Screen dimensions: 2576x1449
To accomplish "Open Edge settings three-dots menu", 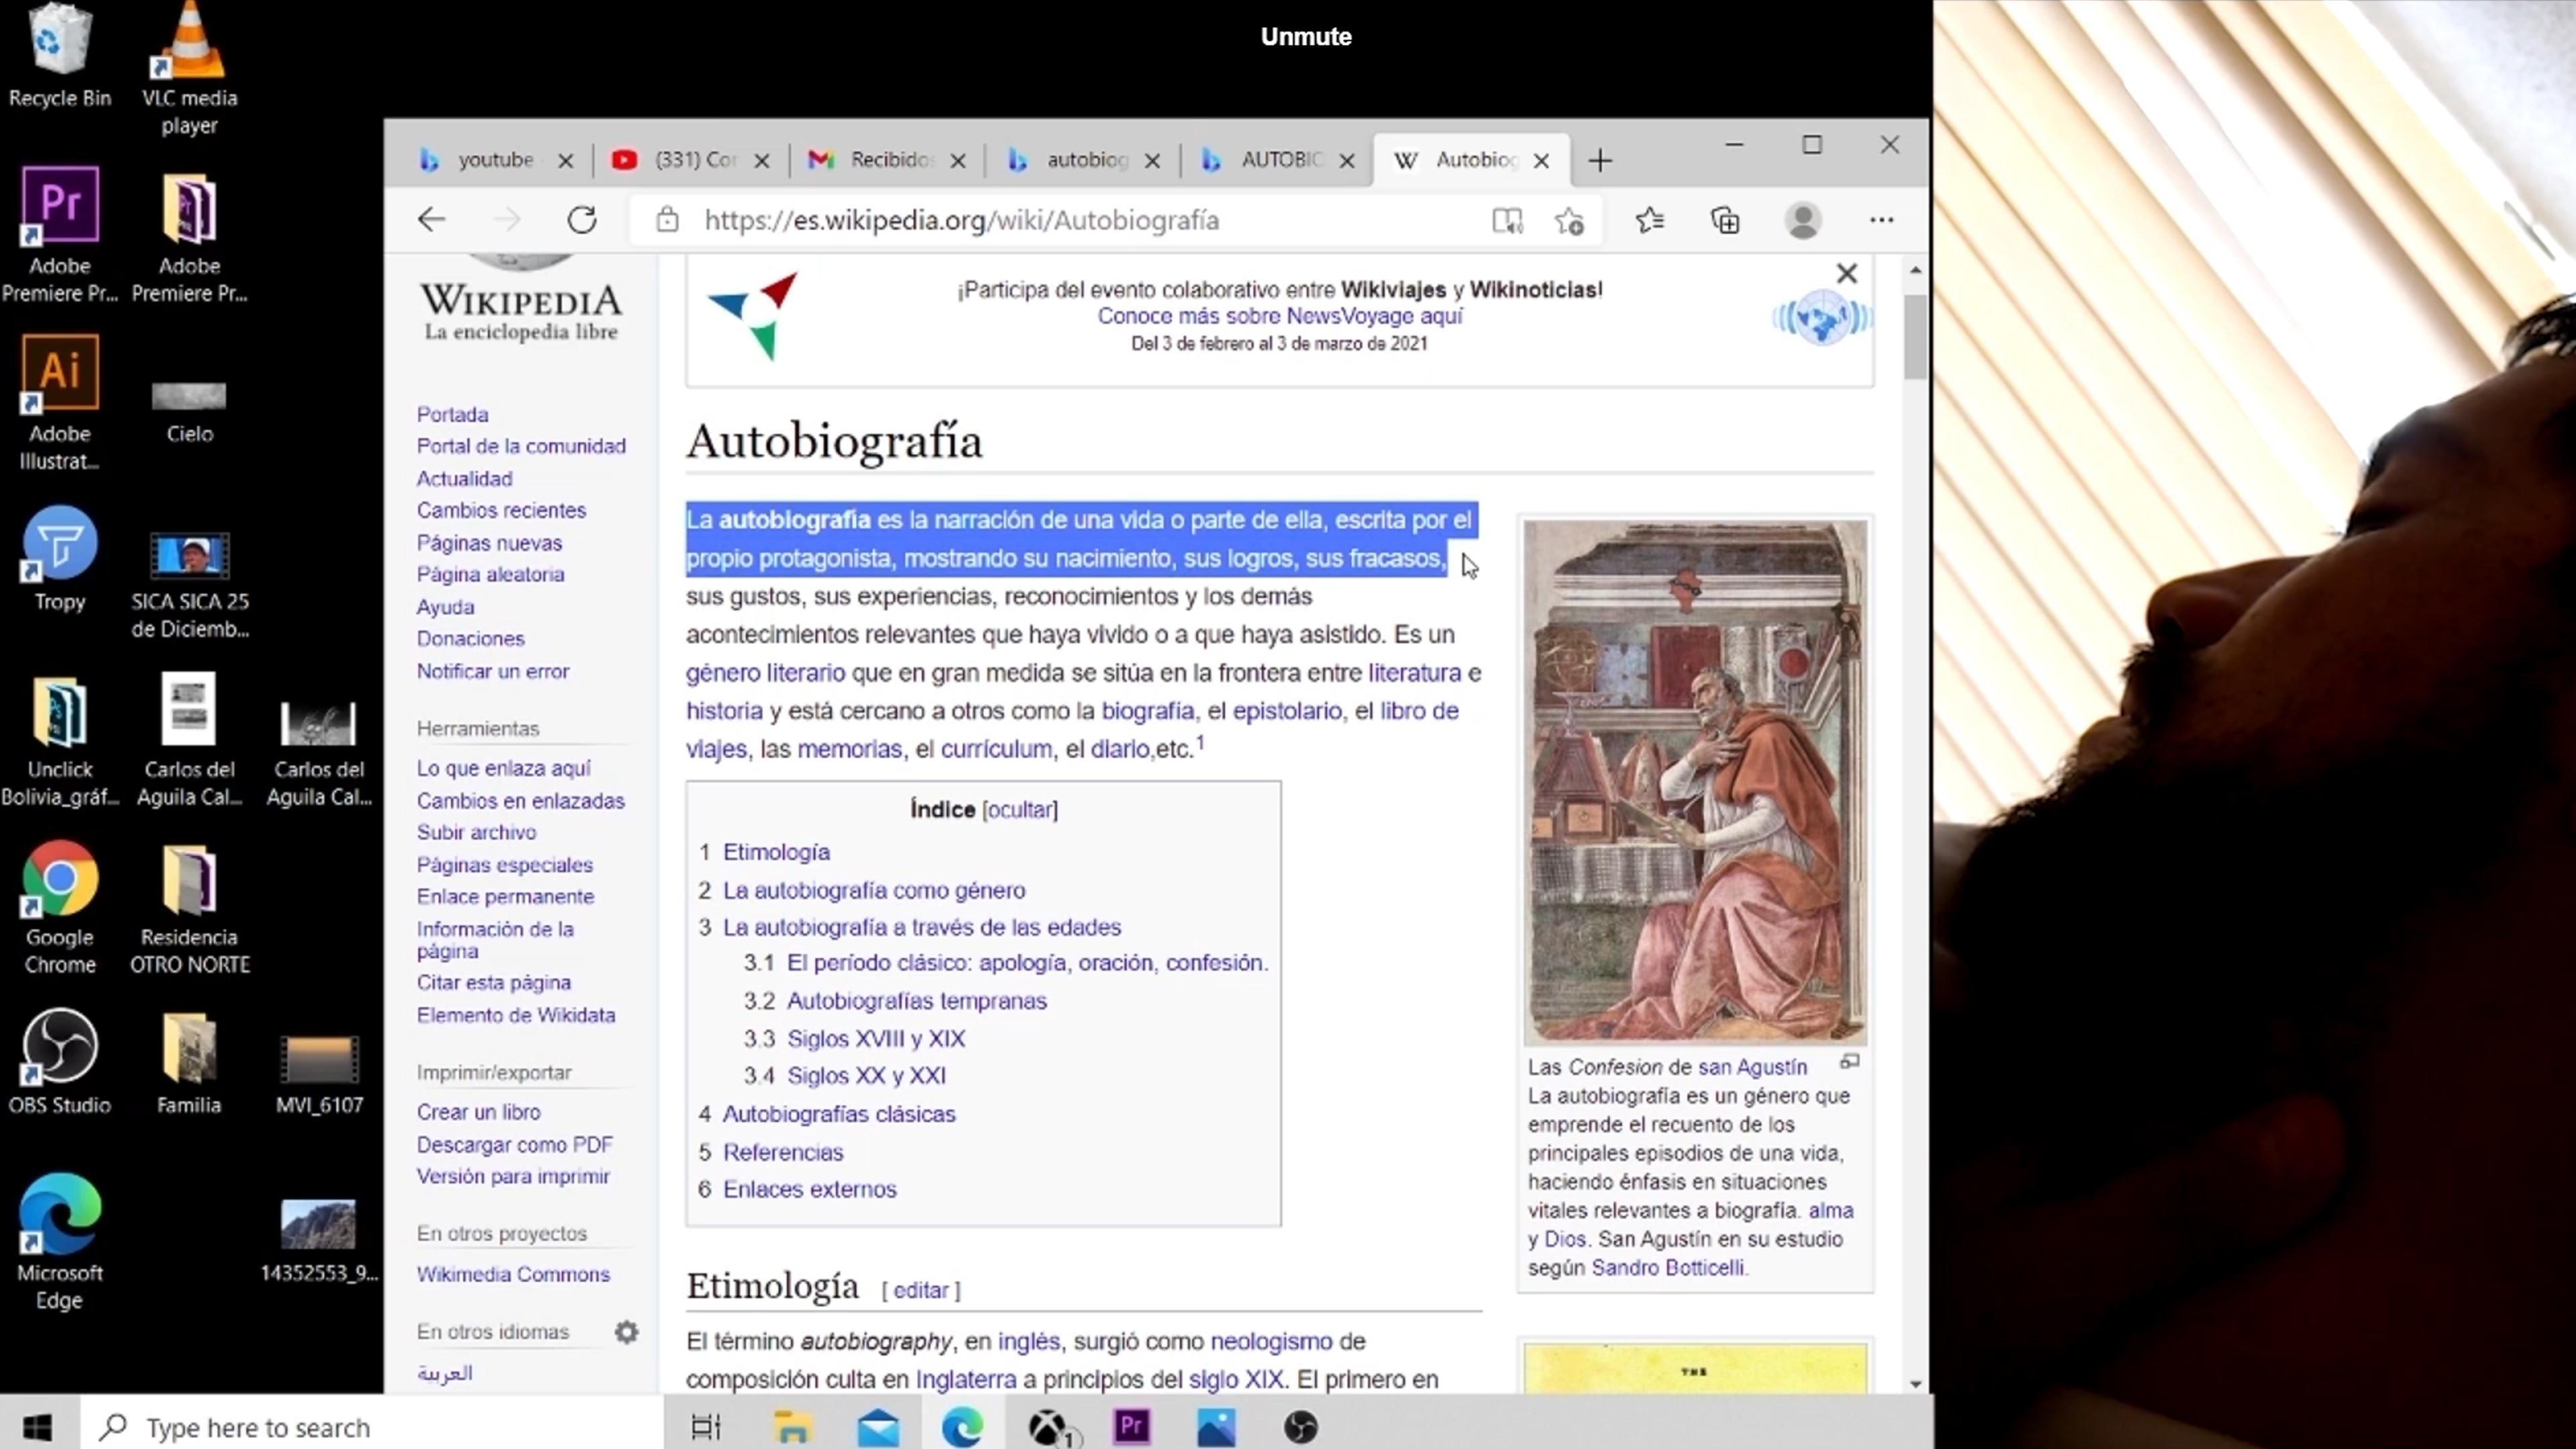I will point(1881,220).
